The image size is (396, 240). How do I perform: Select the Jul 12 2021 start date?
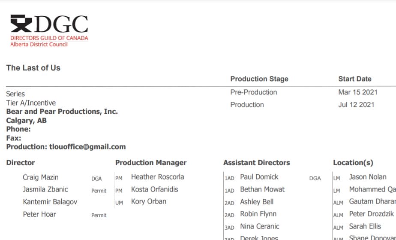[356, 105]
